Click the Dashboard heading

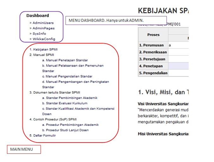38,15
